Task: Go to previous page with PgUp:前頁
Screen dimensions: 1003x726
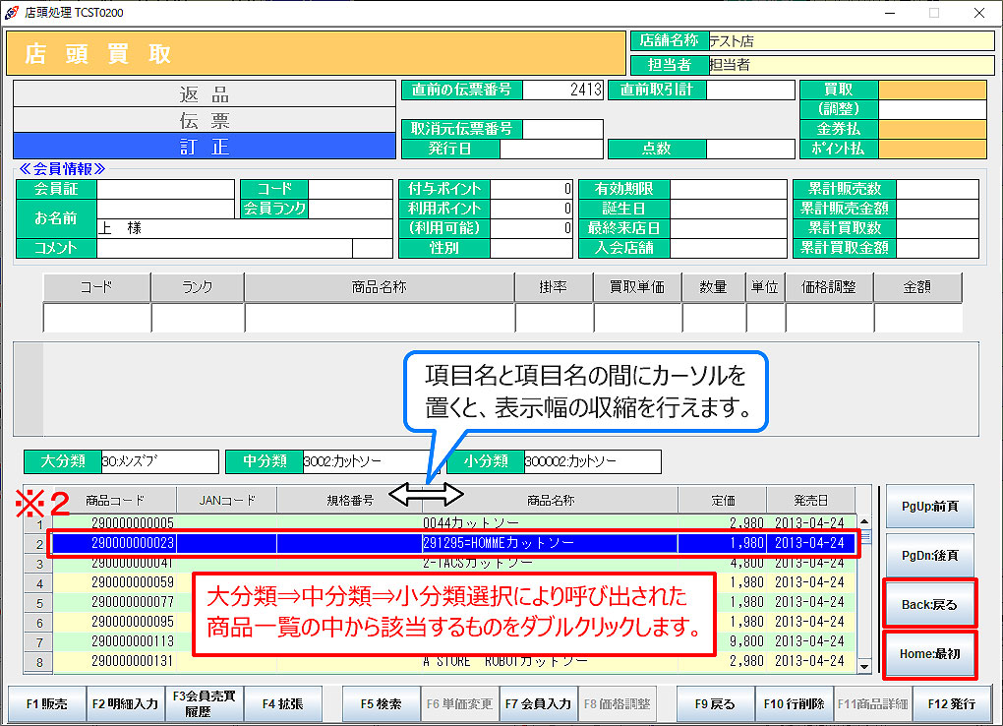Action: click(x=930, y=507)
